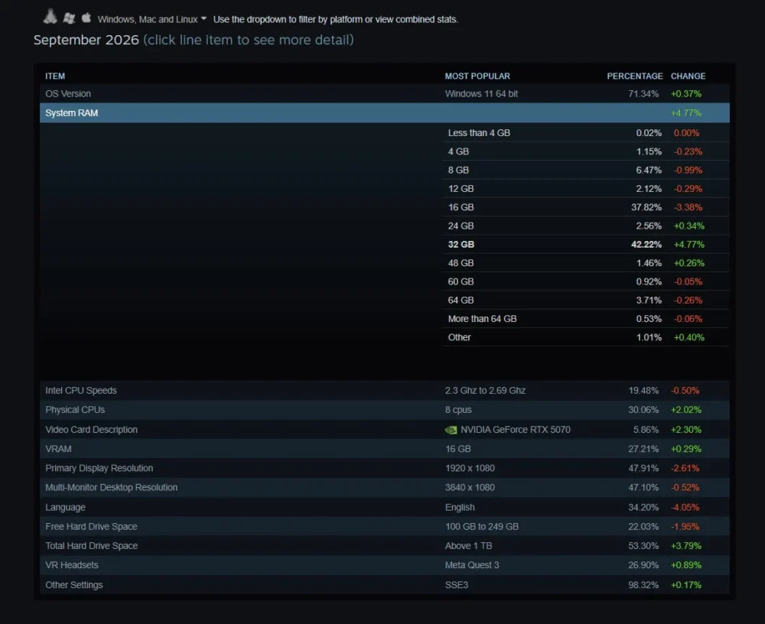Click the NVIDIA logo icon beside RTX 5070
765x624 pixels.
coord(451,430)
